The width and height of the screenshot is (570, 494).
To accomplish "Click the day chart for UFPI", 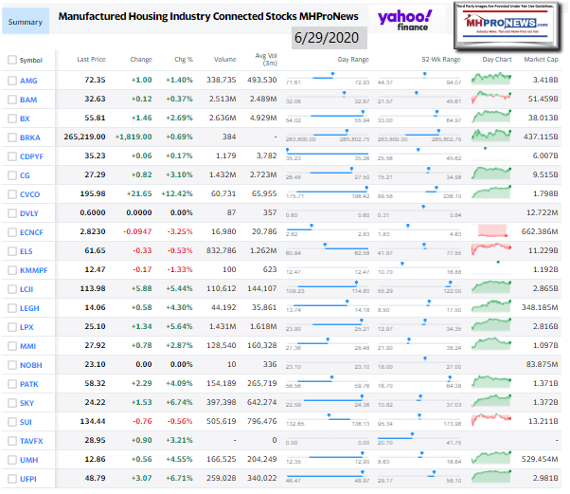I will click(x=492, y=480).
